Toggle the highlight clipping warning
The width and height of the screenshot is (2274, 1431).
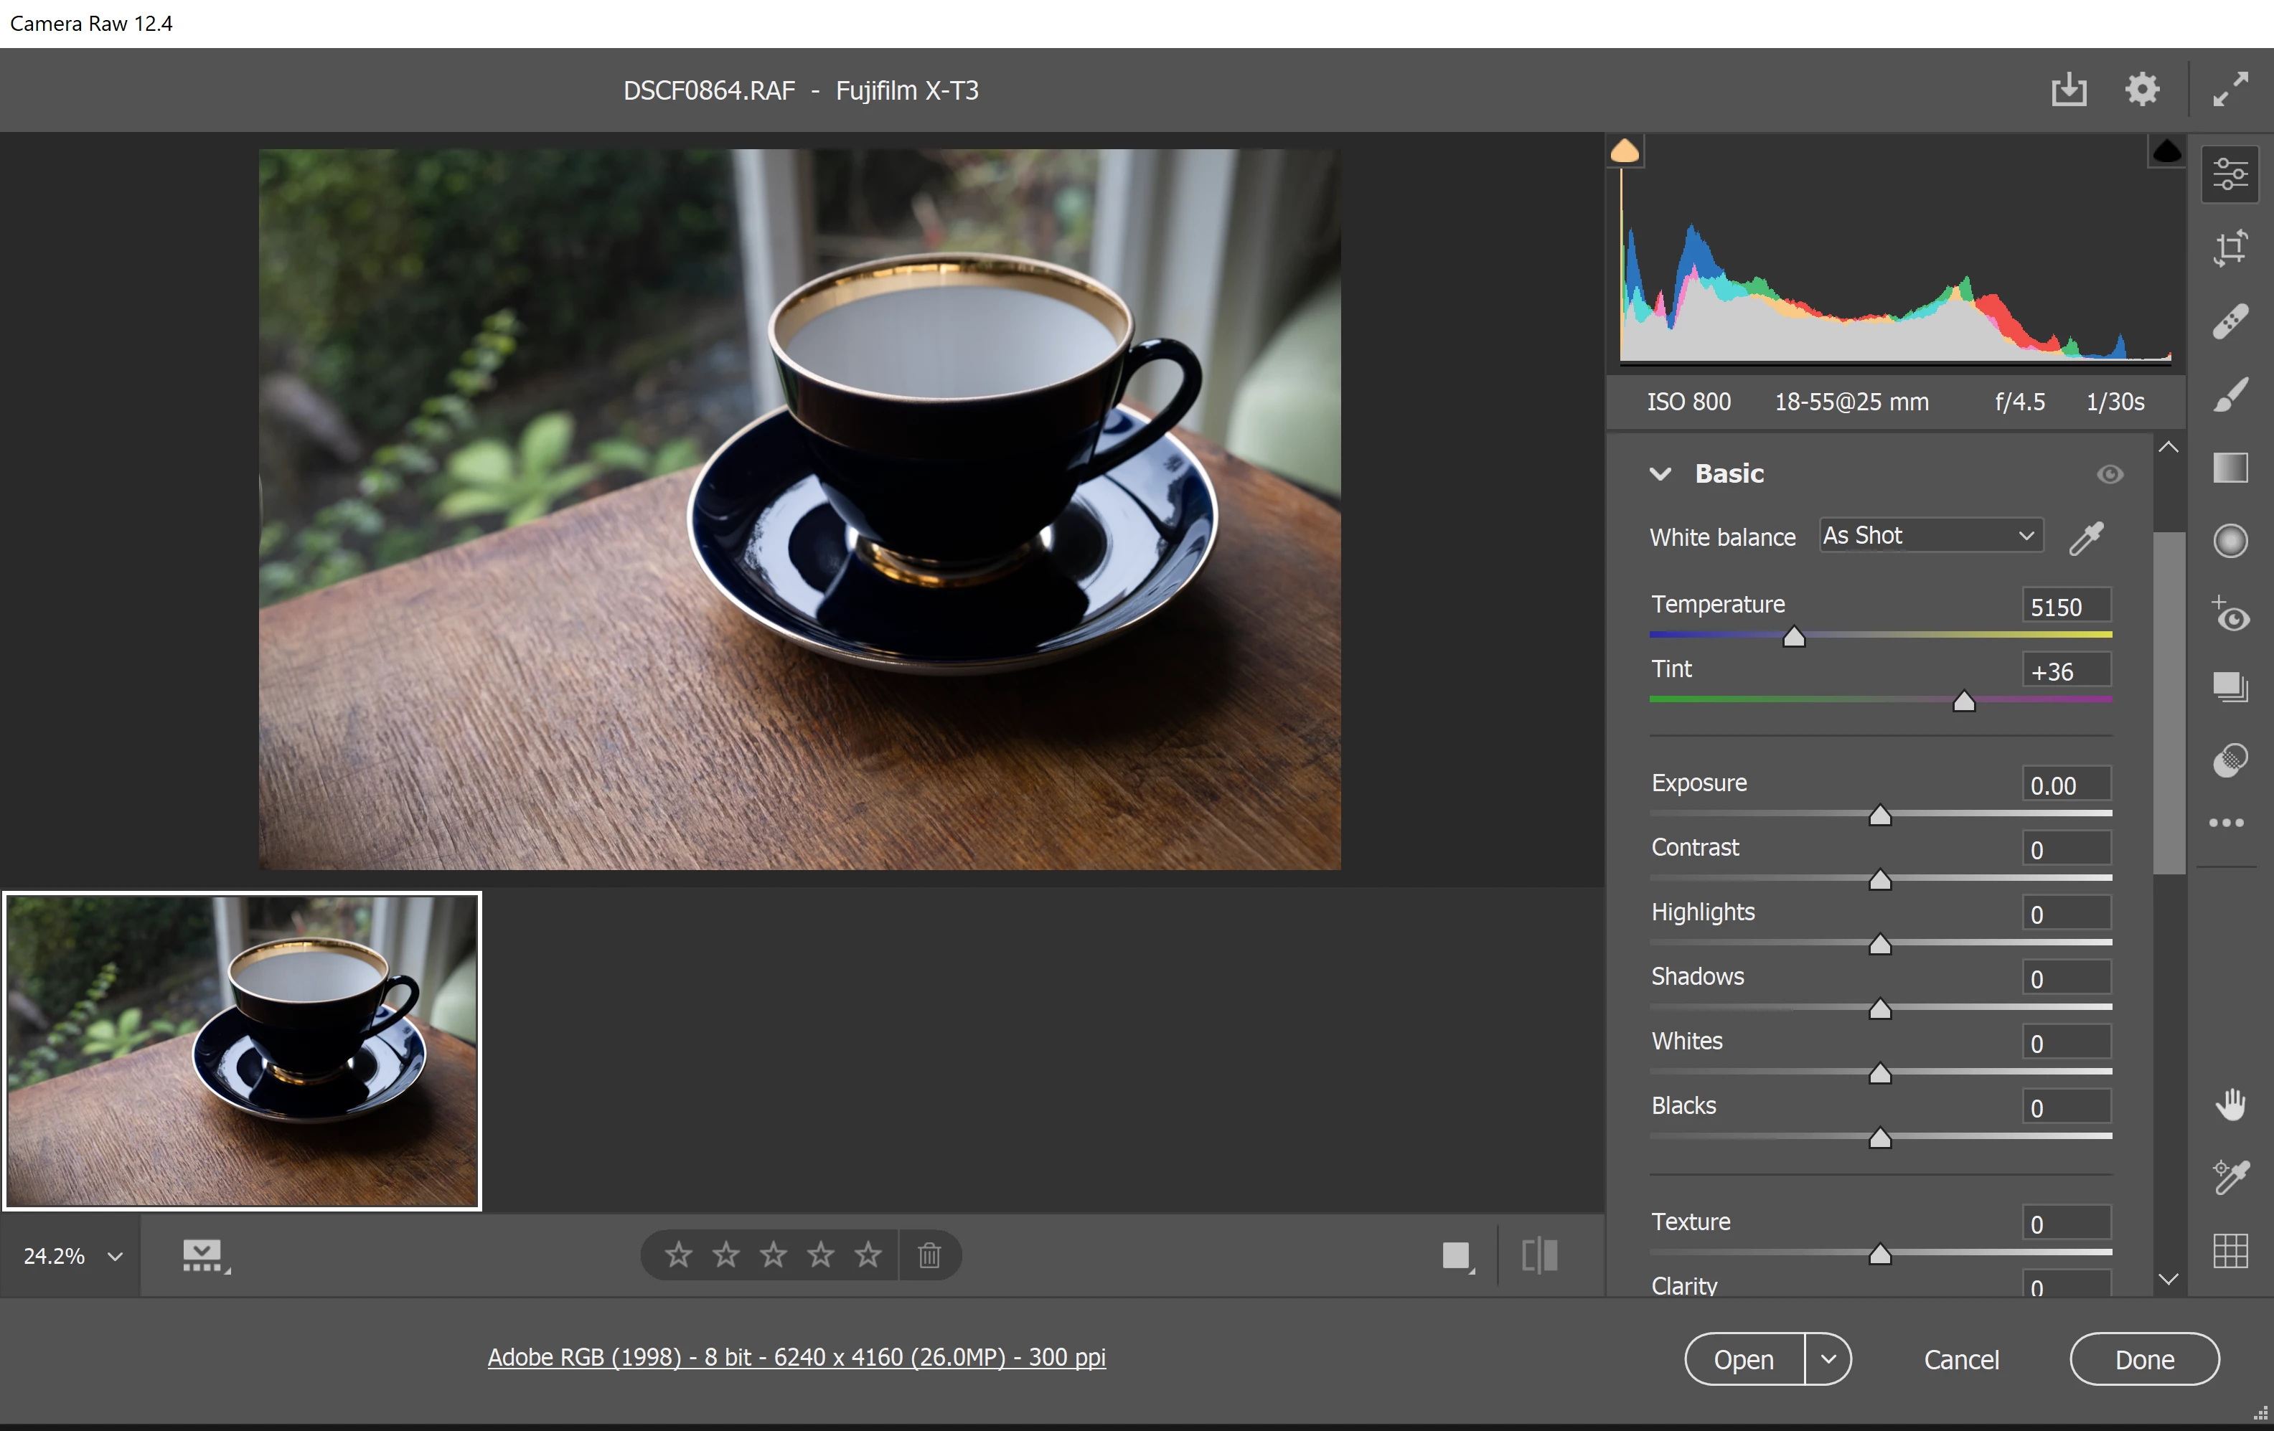coord(2166,151)
